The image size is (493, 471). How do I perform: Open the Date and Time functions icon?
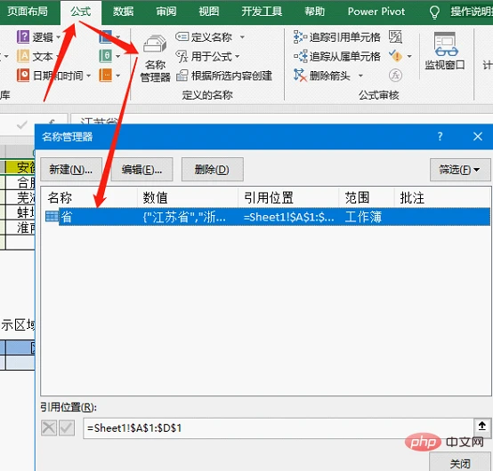23,76
